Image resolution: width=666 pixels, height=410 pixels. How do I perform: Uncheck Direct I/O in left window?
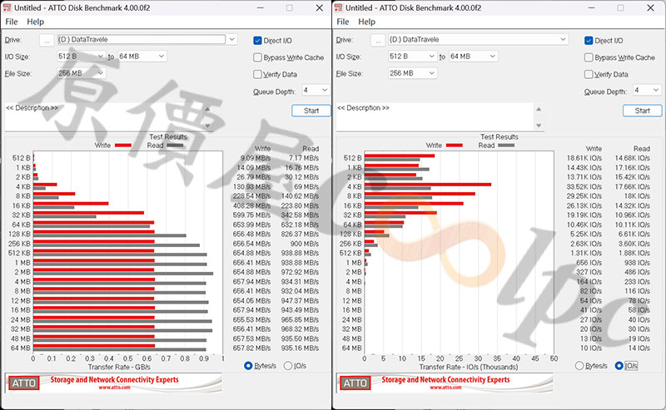257,41
